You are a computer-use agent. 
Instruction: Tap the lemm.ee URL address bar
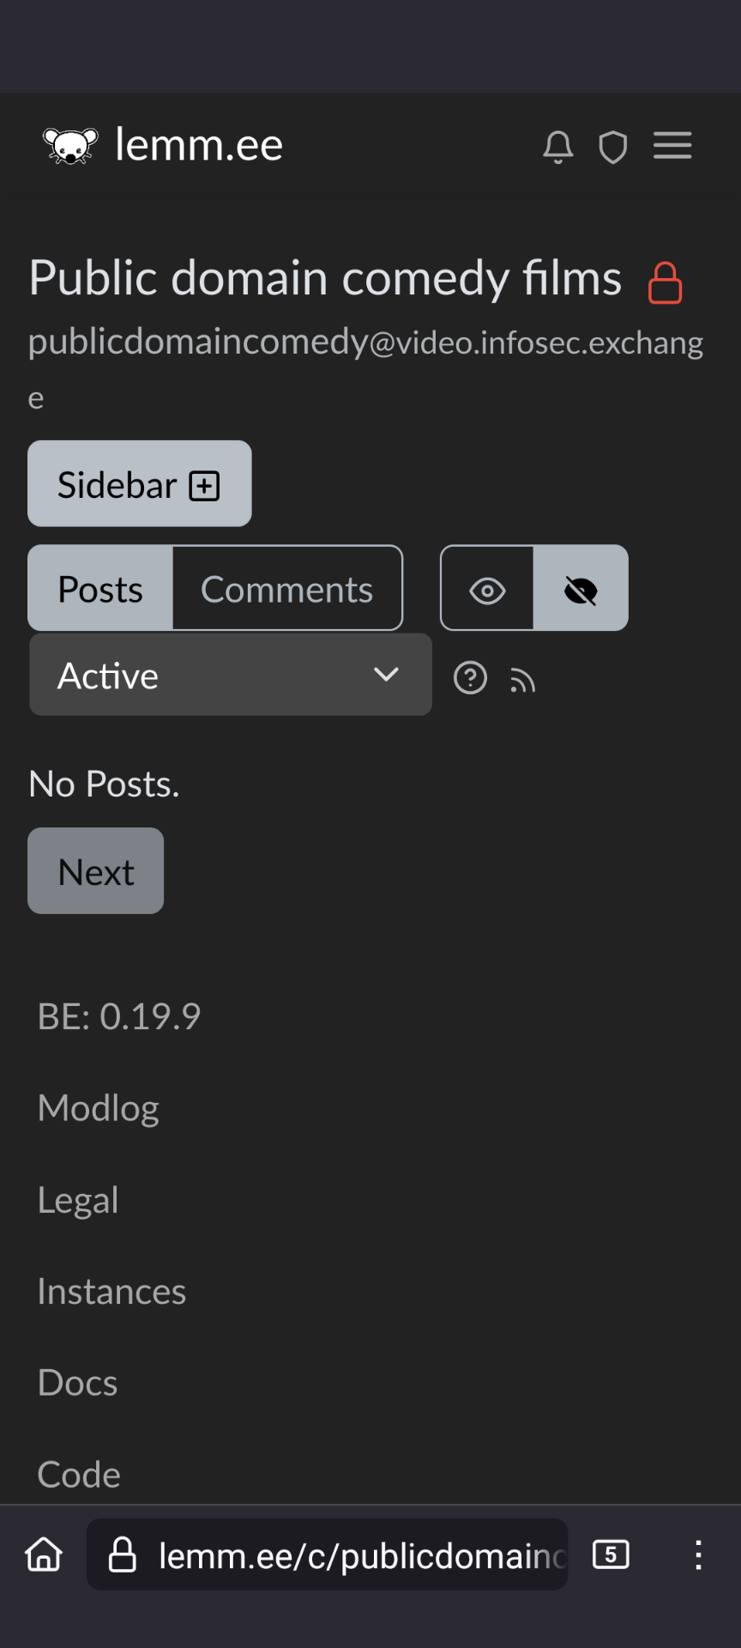click(x=328, y=1554)
